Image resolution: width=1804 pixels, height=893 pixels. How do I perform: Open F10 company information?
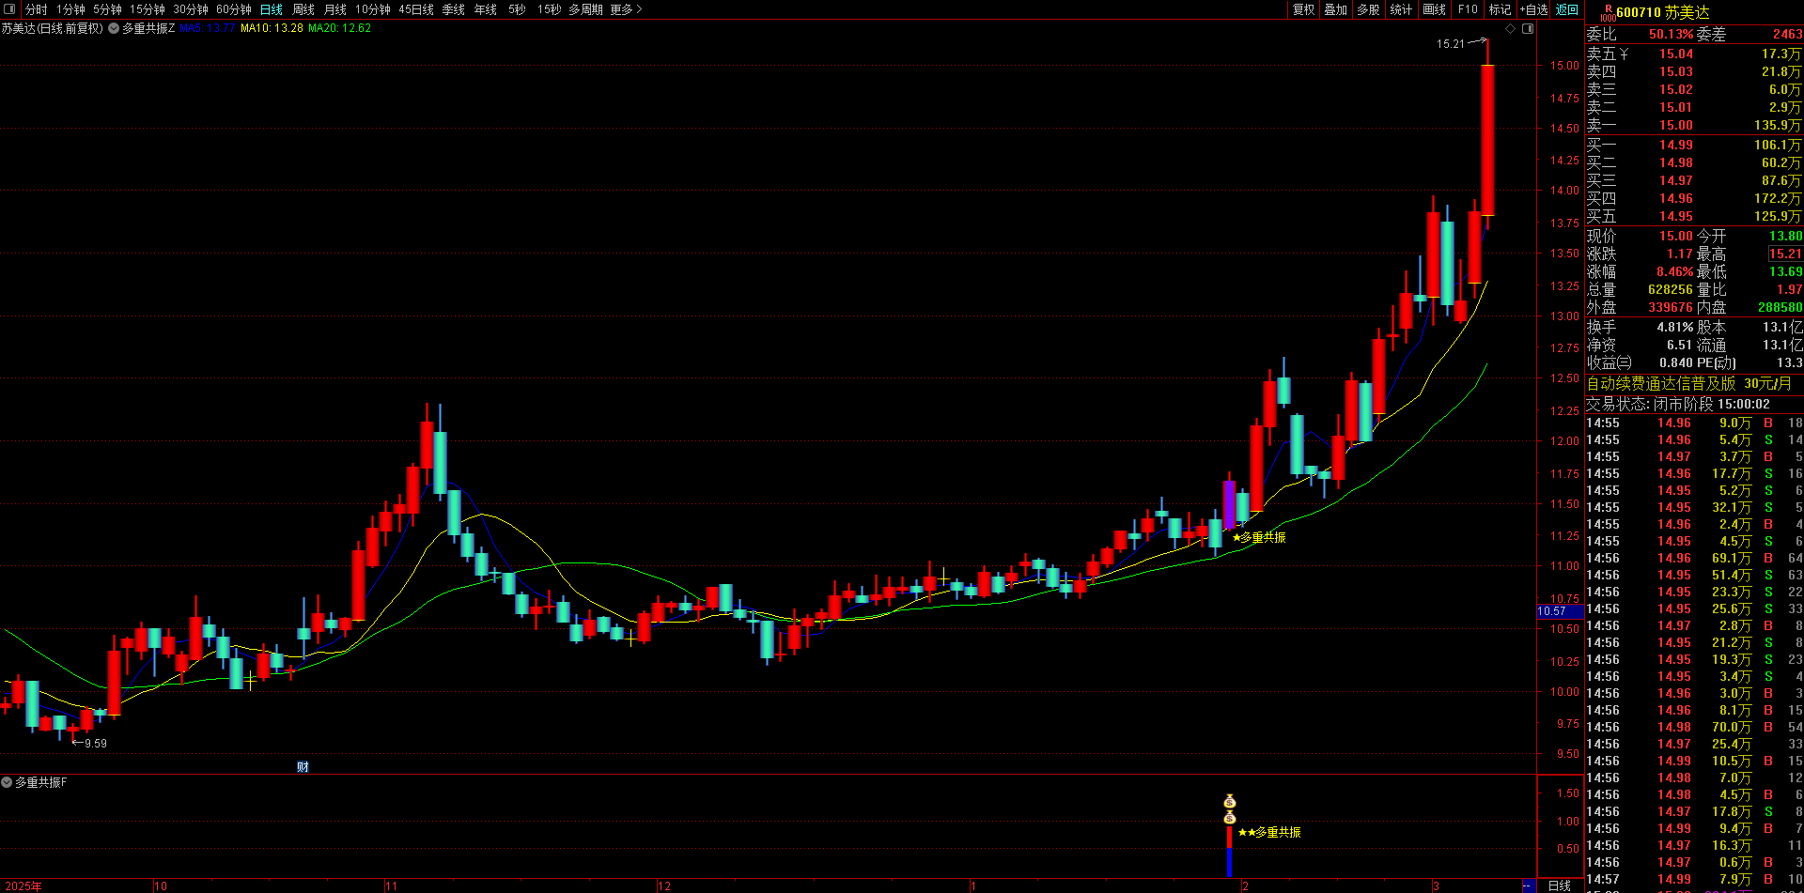(x=1468, y=9)
